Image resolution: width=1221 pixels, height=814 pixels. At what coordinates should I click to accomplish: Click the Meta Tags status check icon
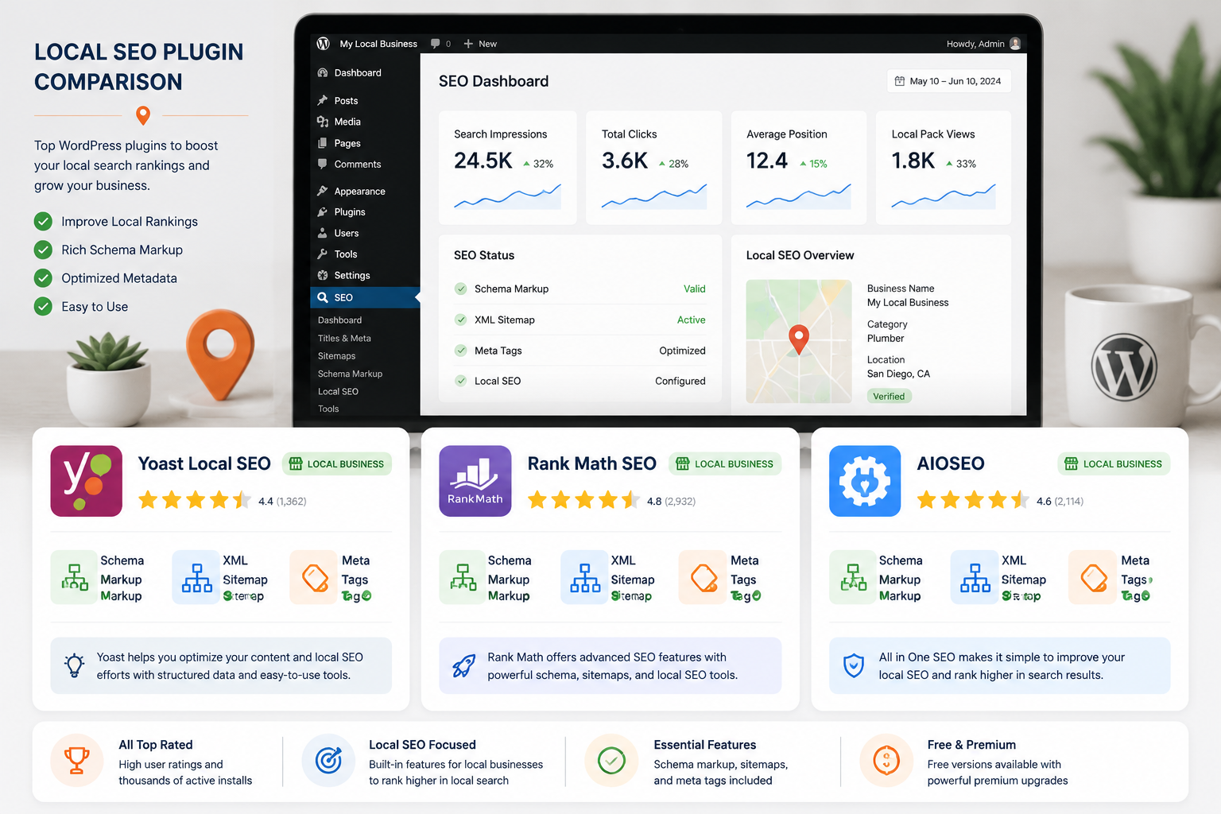pyautogui.click(x=460, y=351)
